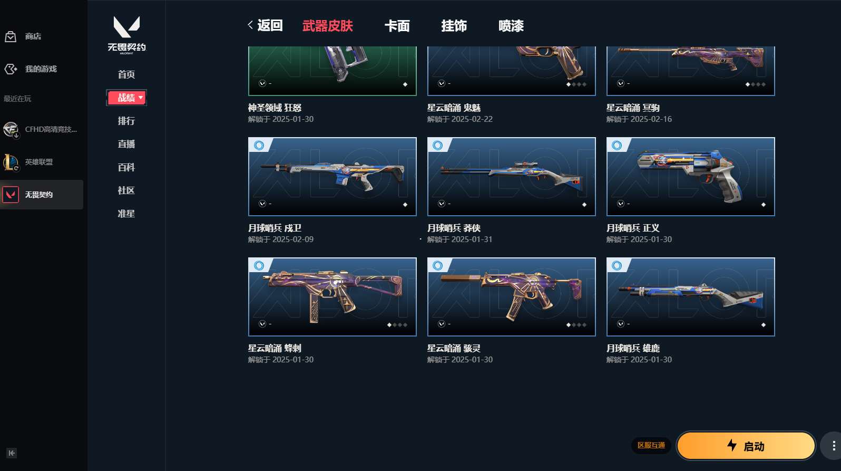Screen dimensions: 841x471
Task: Switch to the 喷漆 tab
Action: pos(511,26)
